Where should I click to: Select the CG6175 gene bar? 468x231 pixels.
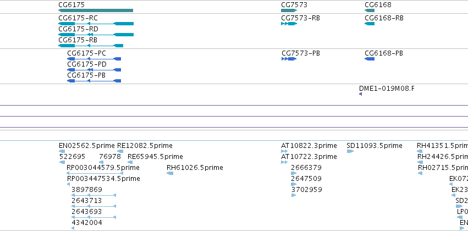pyautogui.click(x=96, y=10)
